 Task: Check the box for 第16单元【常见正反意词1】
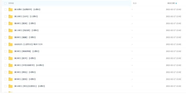click(x=5, y=86)
